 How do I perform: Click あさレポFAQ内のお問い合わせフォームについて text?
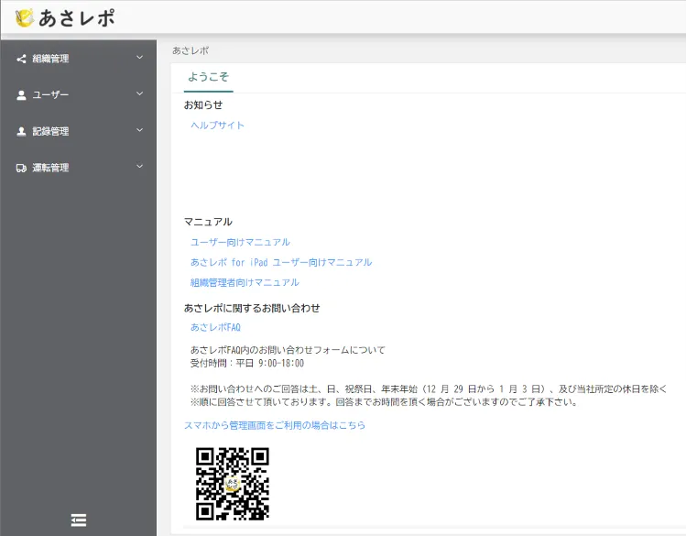288,350
